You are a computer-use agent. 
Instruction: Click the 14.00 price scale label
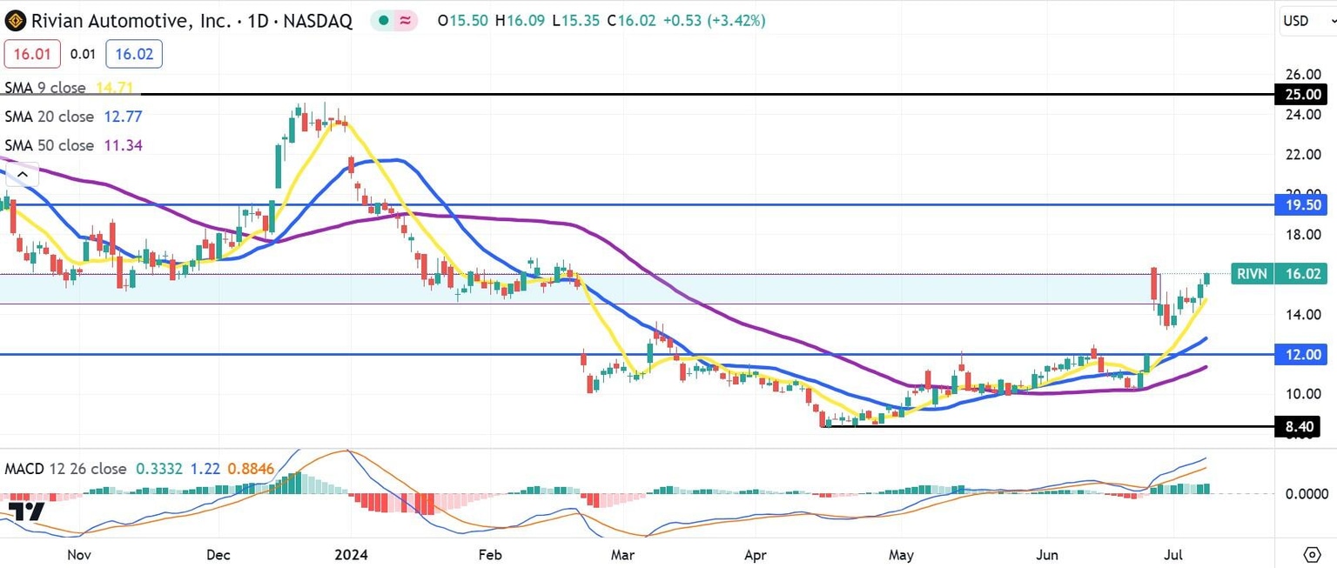point(1303,314)
